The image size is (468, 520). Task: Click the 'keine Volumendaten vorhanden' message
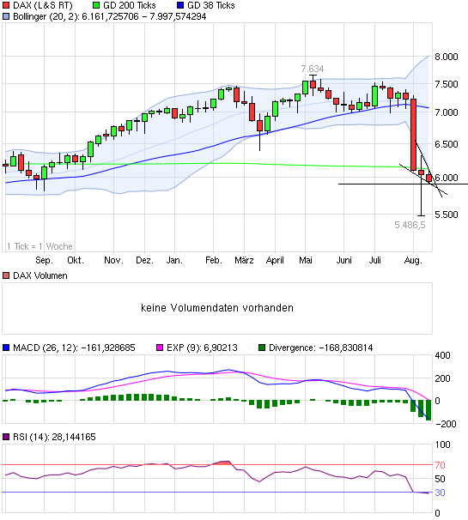(217, 308)
